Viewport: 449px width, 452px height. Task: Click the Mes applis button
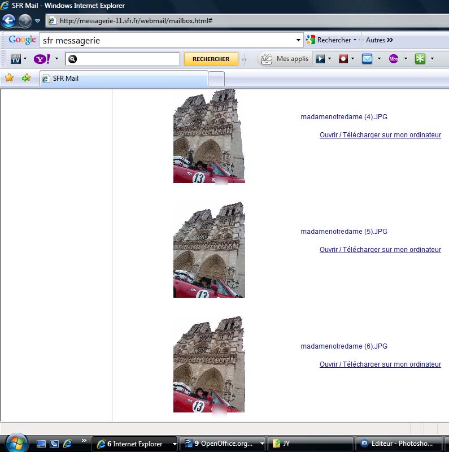285,59
